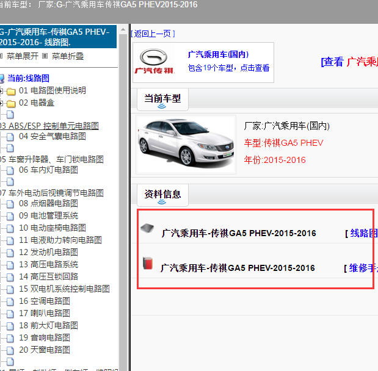Viewport: 378px width, 371px height.
Task: Open 07 车外电动后视镜调节电路图
Action: [x=51, y=193]
